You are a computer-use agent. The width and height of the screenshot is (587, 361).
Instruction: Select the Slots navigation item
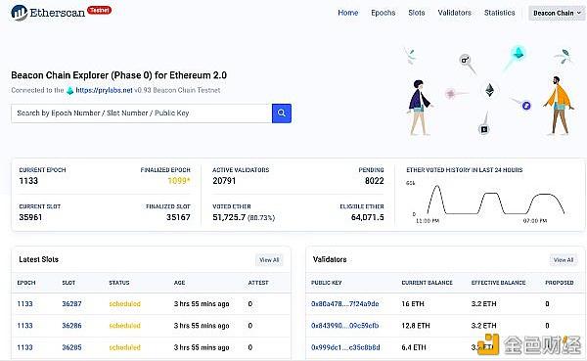click(x=417, y=13)
